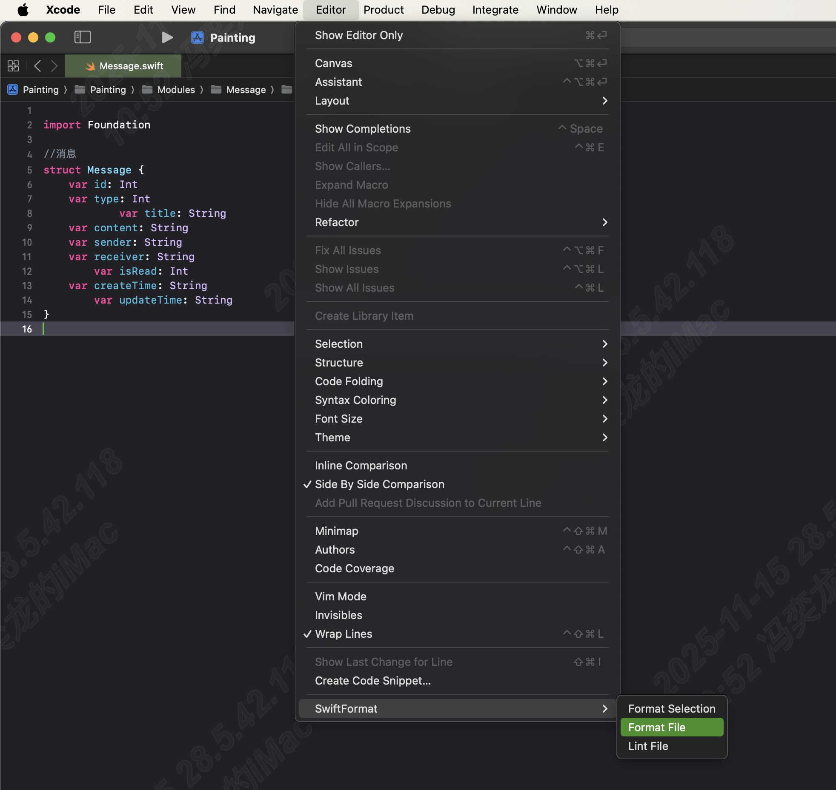Screen dimensions: 836x790
Task: Click the Painting scheme app icon
Action: (198, 37)
